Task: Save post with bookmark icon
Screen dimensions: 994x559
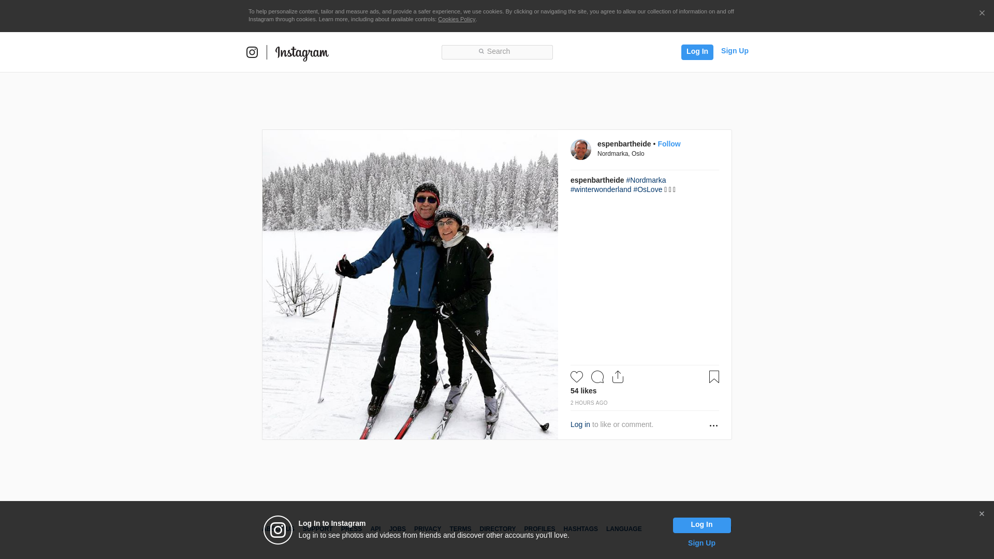Action: tap(714, 377)
